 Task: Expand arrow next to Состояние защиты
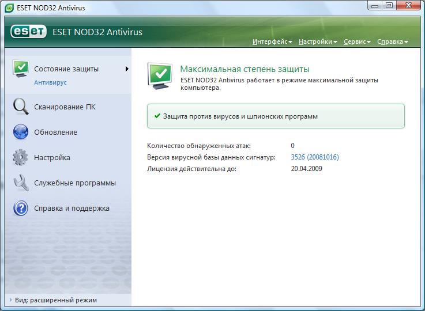pos(127,69)
